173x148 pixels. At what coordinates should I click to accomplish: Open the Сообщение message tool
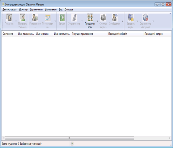click(x=115, y=18)
